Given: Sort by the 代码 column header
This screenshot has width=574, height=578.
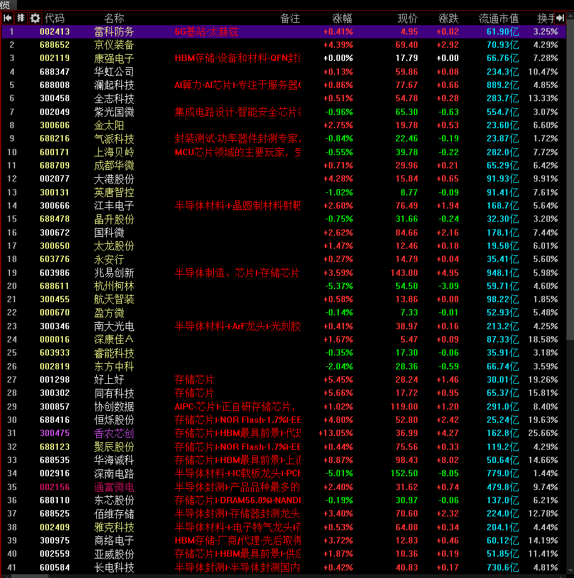Looking at the screenshot, I should click(55, 18).
